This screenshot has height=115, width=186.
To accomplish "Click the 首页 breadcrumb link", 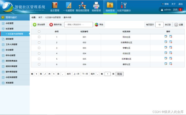I will pyautogui.click(x=40, y=17).
